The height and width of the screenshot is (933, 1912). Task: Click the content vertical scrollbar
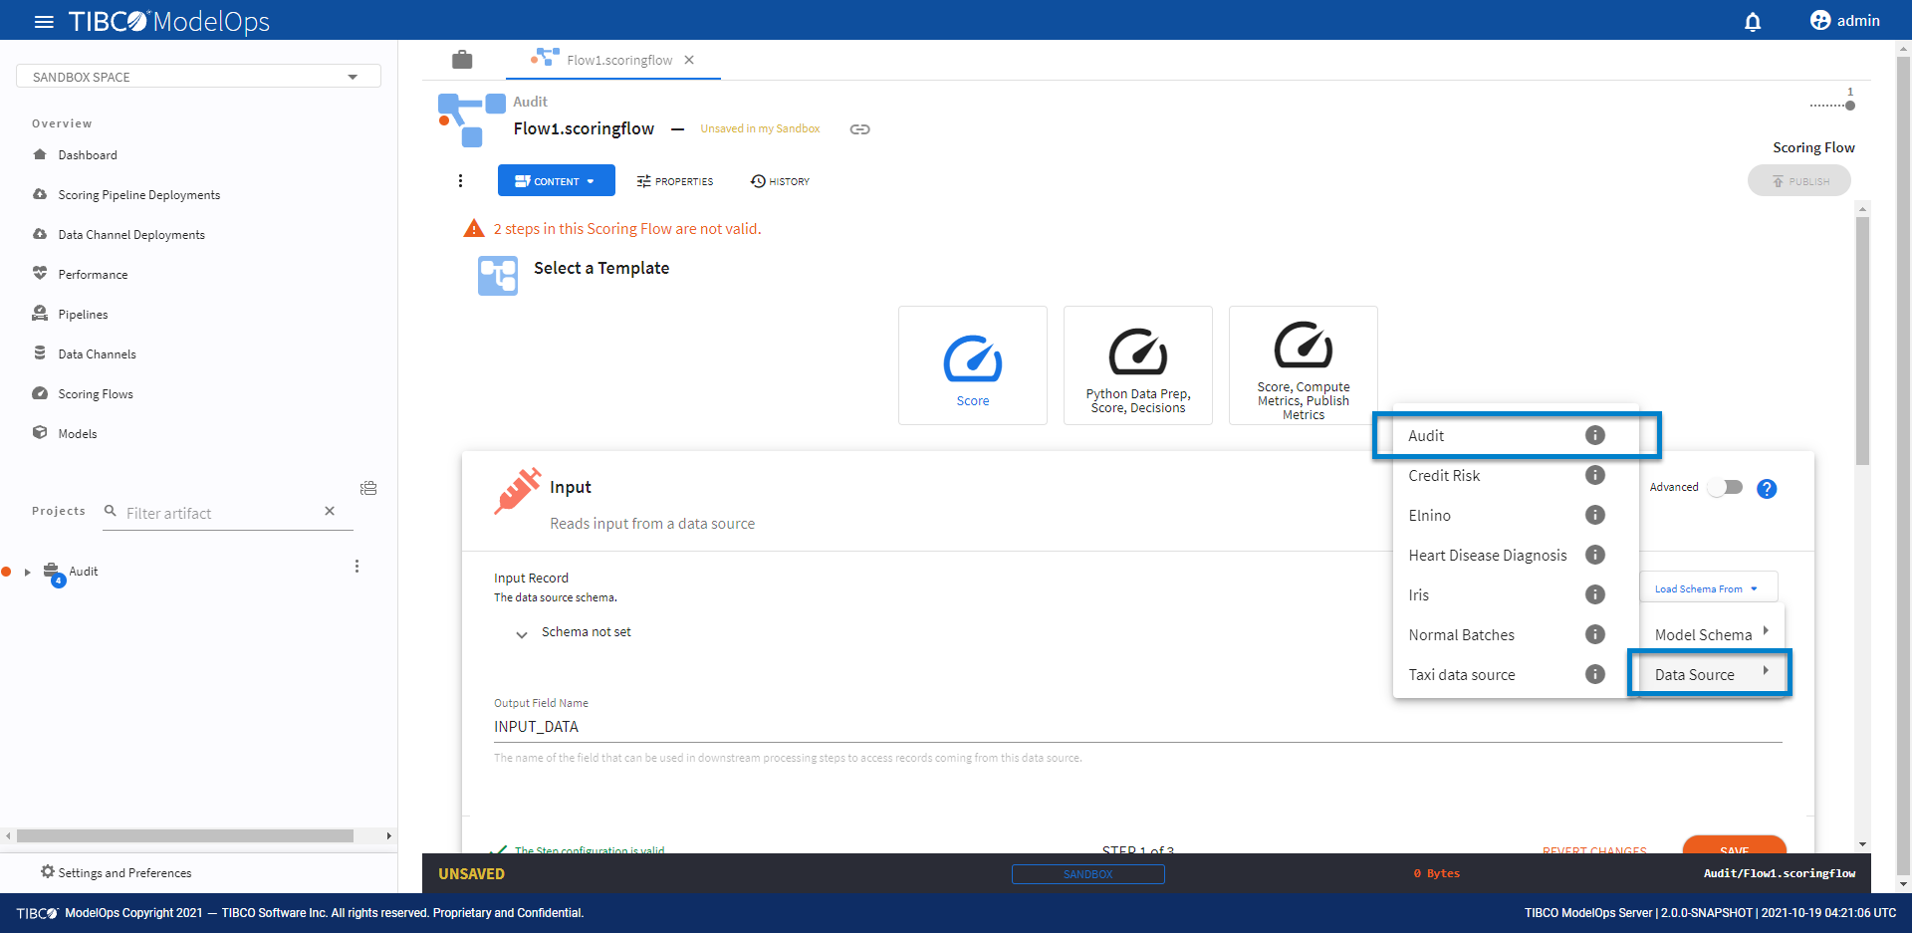click(x=1862, y=340)
